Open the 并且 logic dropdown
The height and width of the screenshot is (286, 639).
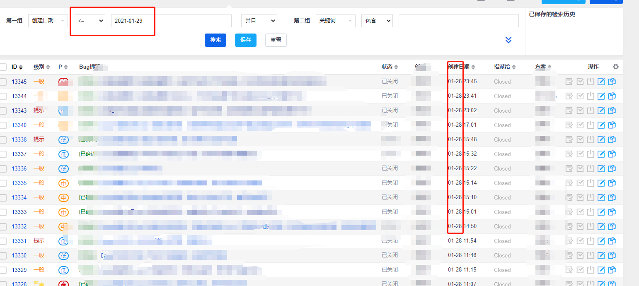(259, 21)
